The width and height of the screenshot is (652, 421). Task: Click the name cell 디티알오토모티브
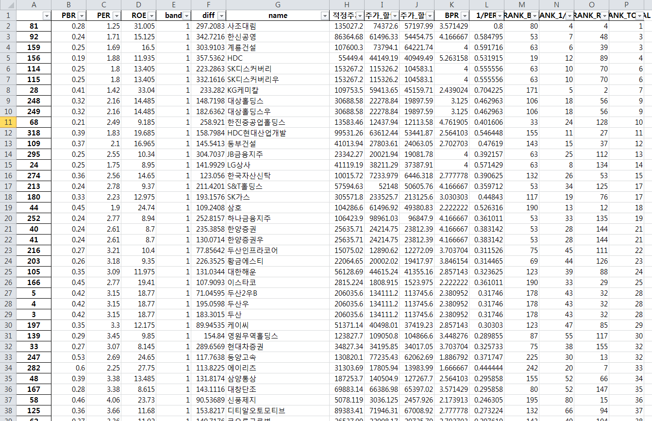coord(278,411)
